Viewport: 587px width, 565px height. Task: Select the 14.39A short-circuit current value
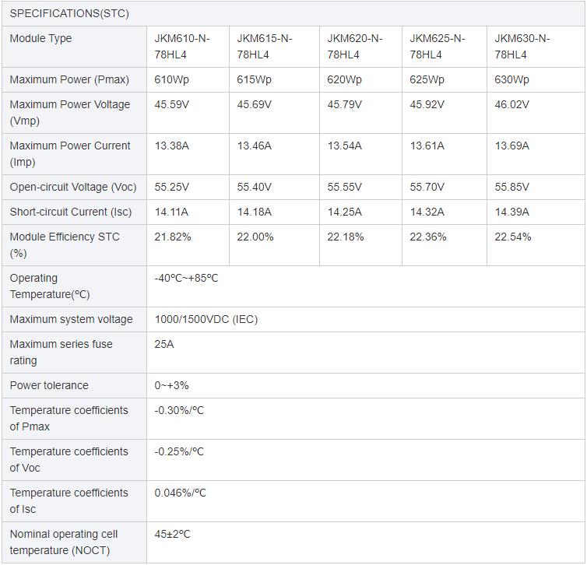[x=511, y=212]
